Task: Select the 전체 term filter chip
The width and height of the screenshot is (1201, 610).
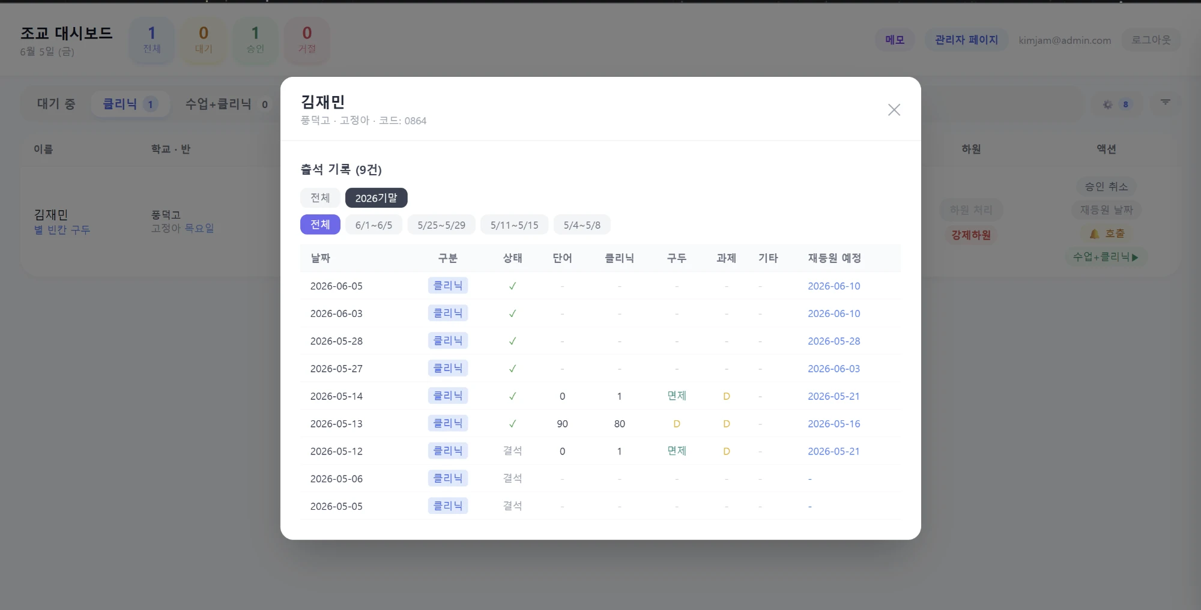Action: [x=320, y=198]
